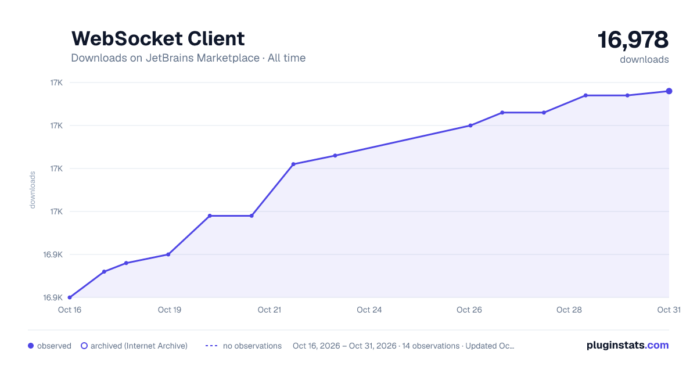Click the dashed no observations legend line
Viewport: 697px width, 366px height.
[x=211, y=346]
